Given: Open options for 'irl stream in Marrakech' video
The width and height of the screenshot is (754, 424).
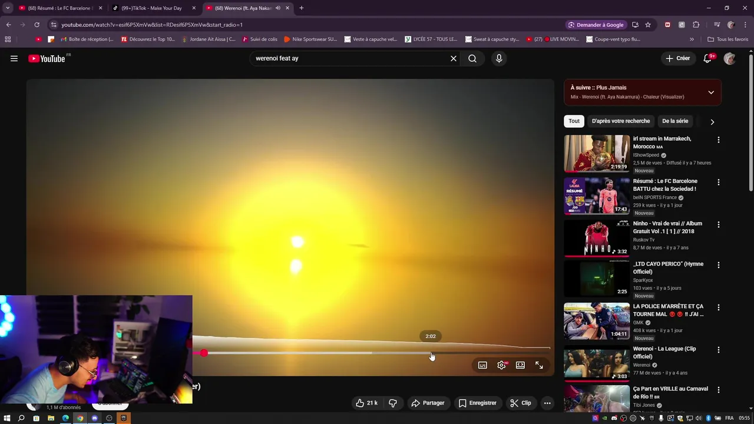Looking at the screenshot, I should point(718,140).
